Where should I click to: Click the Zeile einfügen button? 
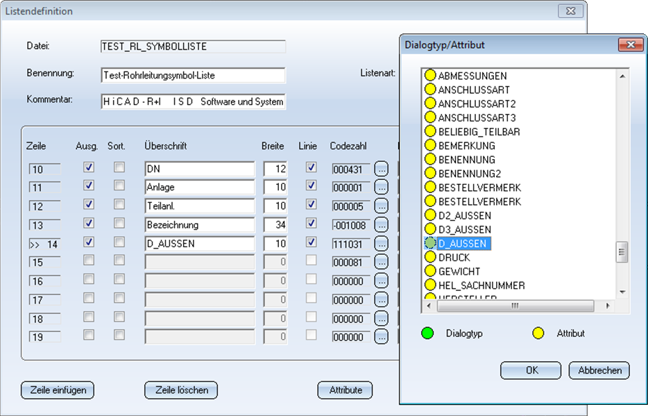point(58,390)
